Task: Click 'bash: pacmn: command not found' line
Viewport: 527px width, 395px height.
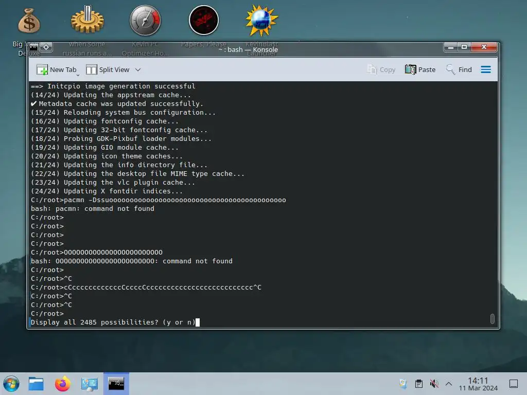Action: (x=93, y=209)
